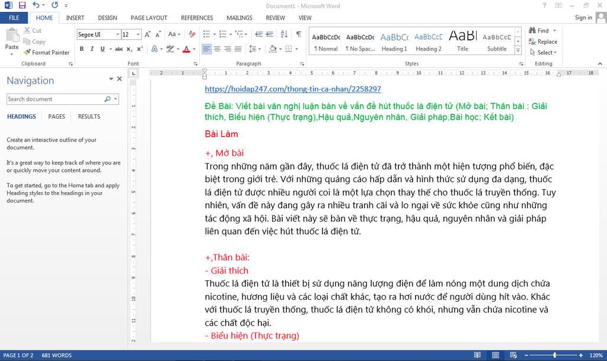This screenshot has height=361, width=607.
Task: Click the red font color swatch
Action: point(186,49)
